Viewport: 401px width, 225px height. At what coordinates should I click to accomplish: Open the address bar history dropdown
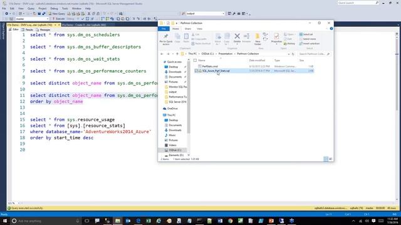tap(289, 54)
